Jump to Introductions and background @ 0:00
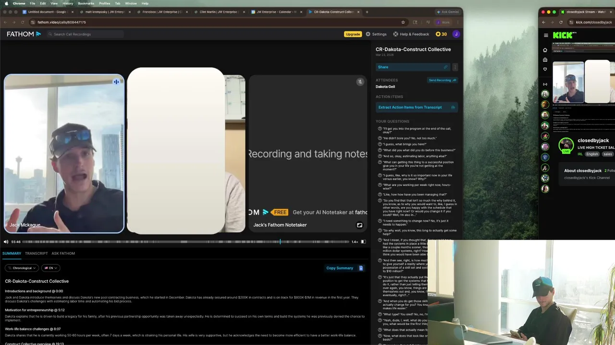The image size is (615, 345). click(34, 291)
